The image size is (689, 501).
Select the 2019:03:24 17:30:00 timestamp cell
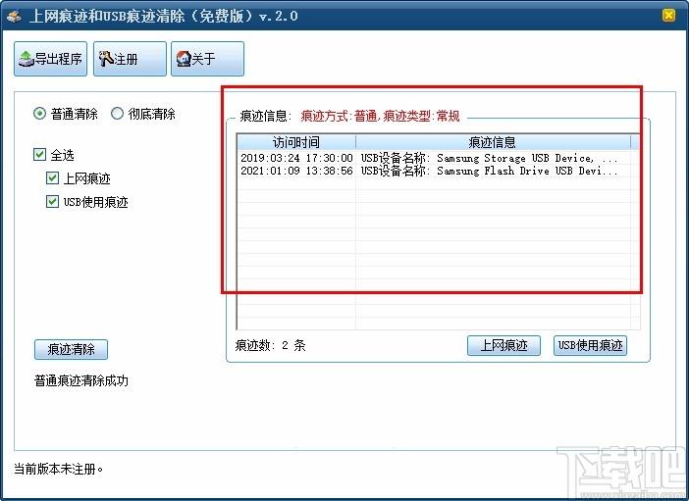click(x=296, y=158)
